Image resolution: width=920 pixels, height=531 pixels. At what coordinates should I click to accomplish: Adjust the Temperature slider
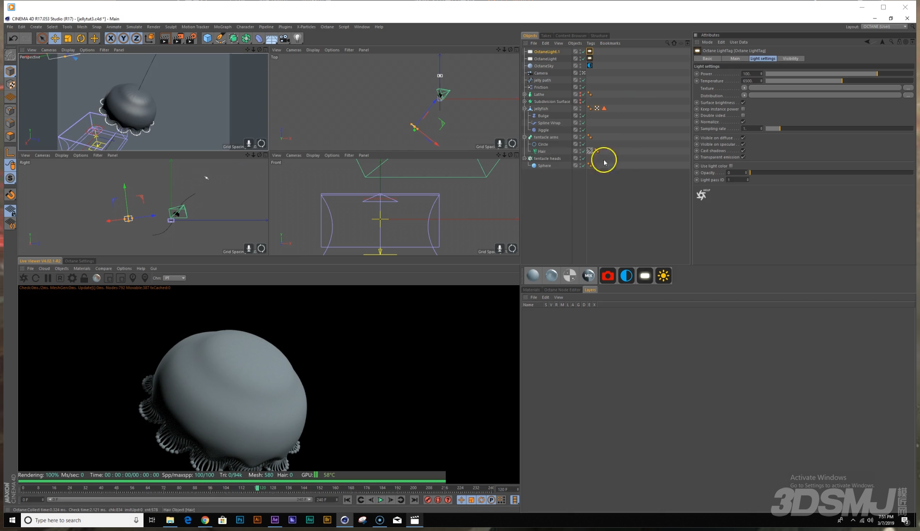[839, 81]
